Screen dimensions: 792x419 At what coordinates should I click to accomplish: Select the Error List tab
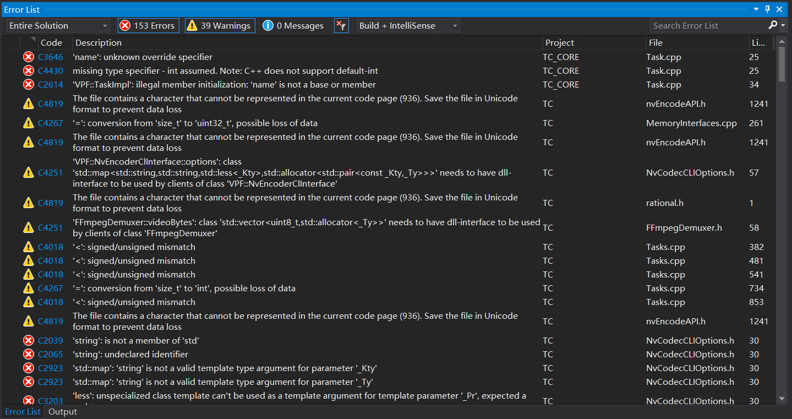(x=23, y=411)
